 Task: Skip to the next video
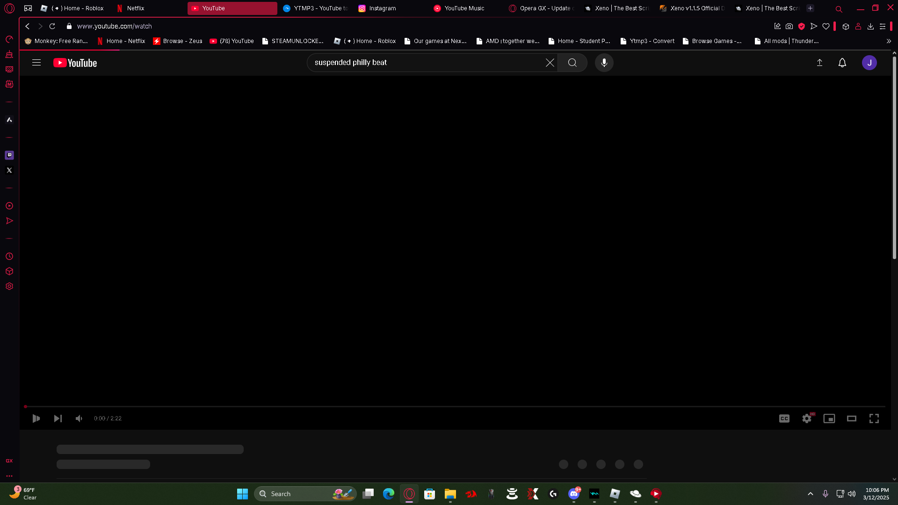[58, 418]
